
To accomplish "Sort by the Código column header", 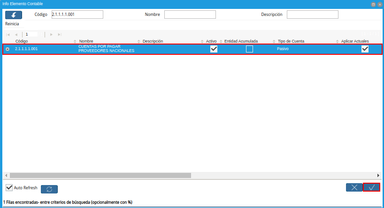I will click(22, 41).
